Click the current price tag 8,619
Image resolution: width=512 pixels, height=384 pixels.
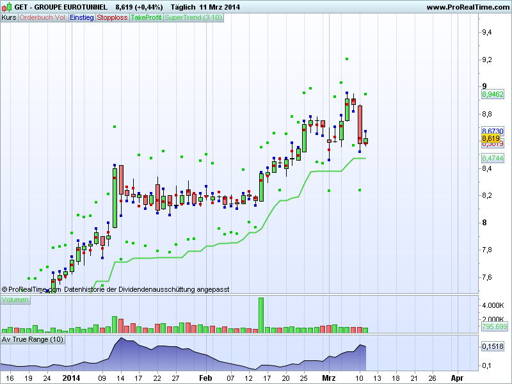click(491, 138)
